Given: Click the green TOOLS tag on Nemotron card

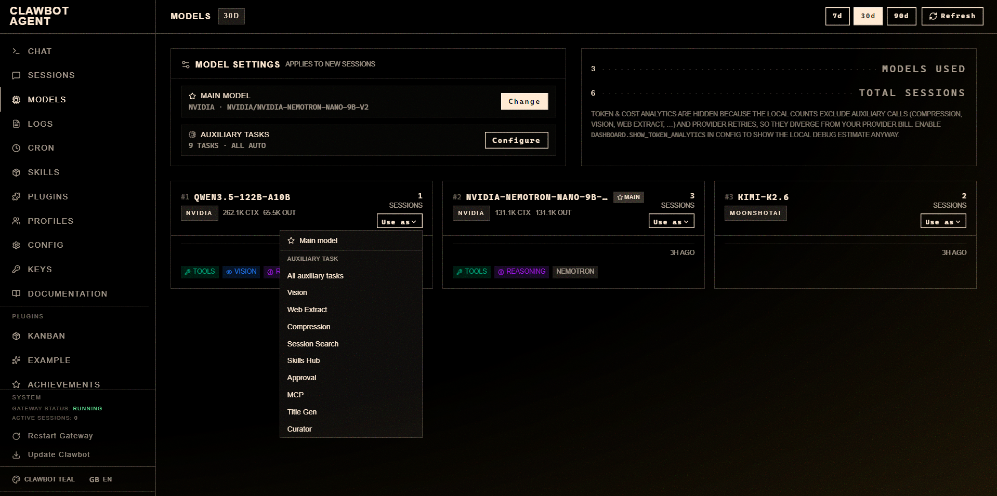Looking at the screenshot, I should (x=471, y=272).
